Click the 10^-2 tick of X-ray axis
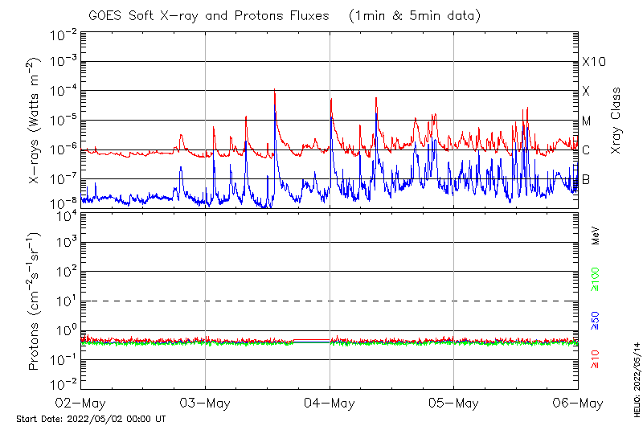 click(63, 35)
